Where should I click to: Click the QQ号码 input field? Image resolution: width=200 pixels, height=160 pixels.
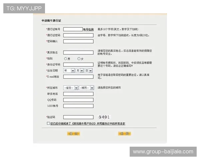coord(78,100)
